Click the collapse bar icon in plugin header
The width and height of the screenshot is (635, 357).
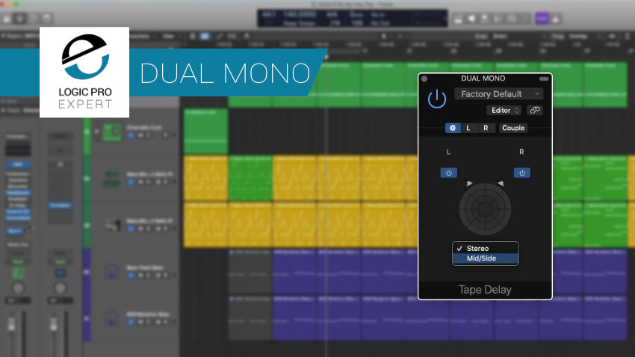pyautogui.click(x=544, y=79)
